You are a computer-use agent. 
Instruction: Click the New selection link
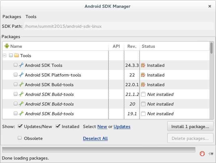(x=102, y=126)
